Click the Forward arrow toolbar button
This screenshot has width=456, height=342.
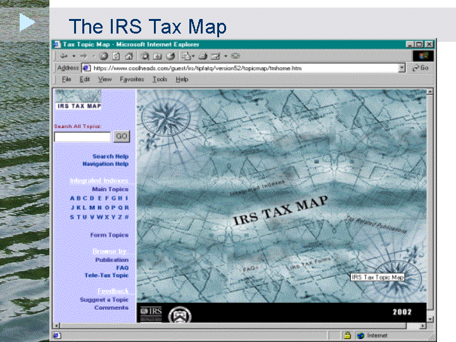(x=84, y=56)
